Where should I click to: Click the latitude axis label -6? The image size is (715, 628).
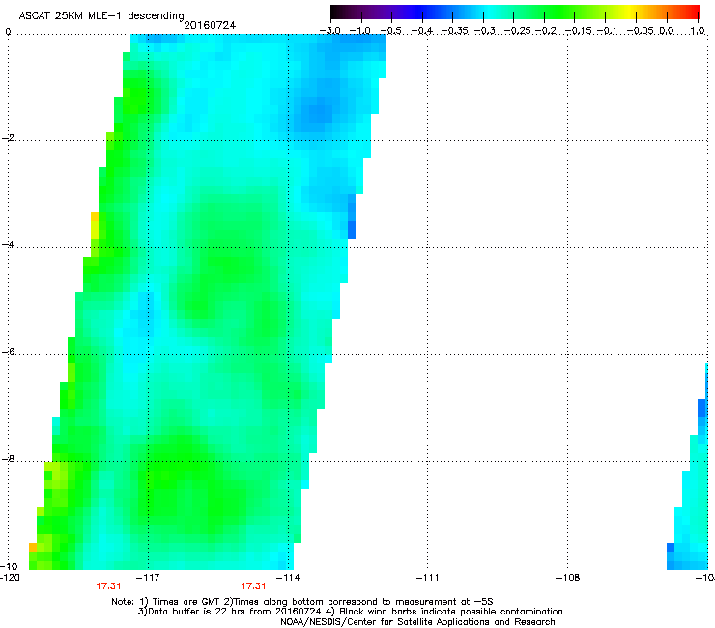[x=9, y=351]
